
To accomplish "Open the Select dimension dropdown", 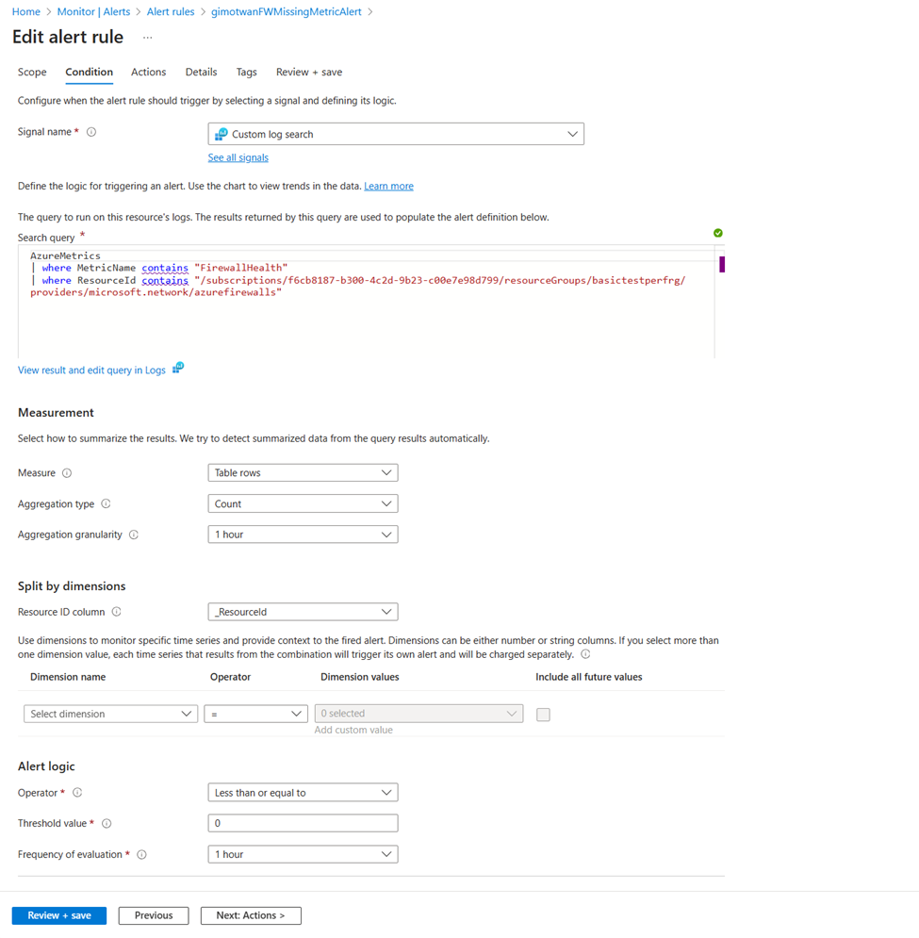I will pos(110,714).
